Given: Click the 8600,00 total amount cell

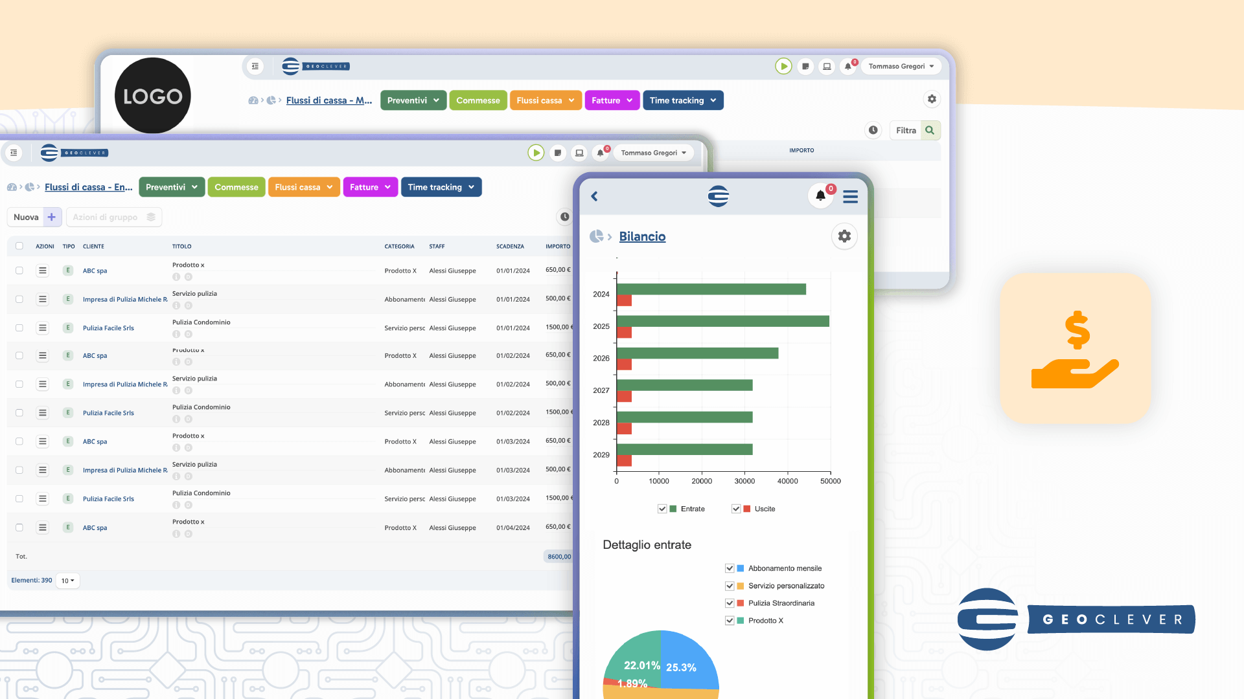Looking at the screenshot, I should coord(559,557).
